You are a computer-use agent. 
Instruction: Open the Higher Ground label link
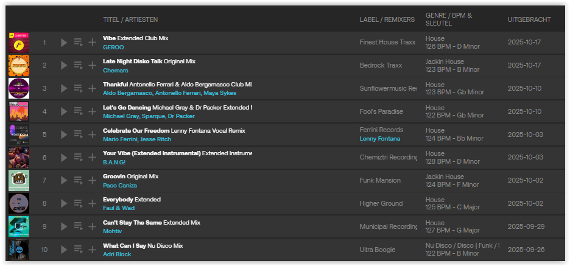click(x=381, y=203)
